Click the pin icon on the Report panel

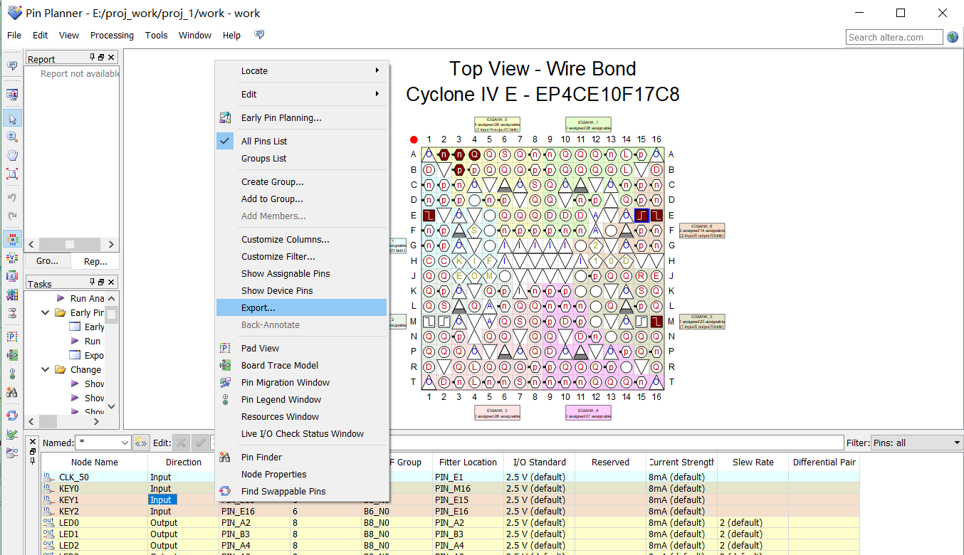pyautogui.click(x=92, y=58)
